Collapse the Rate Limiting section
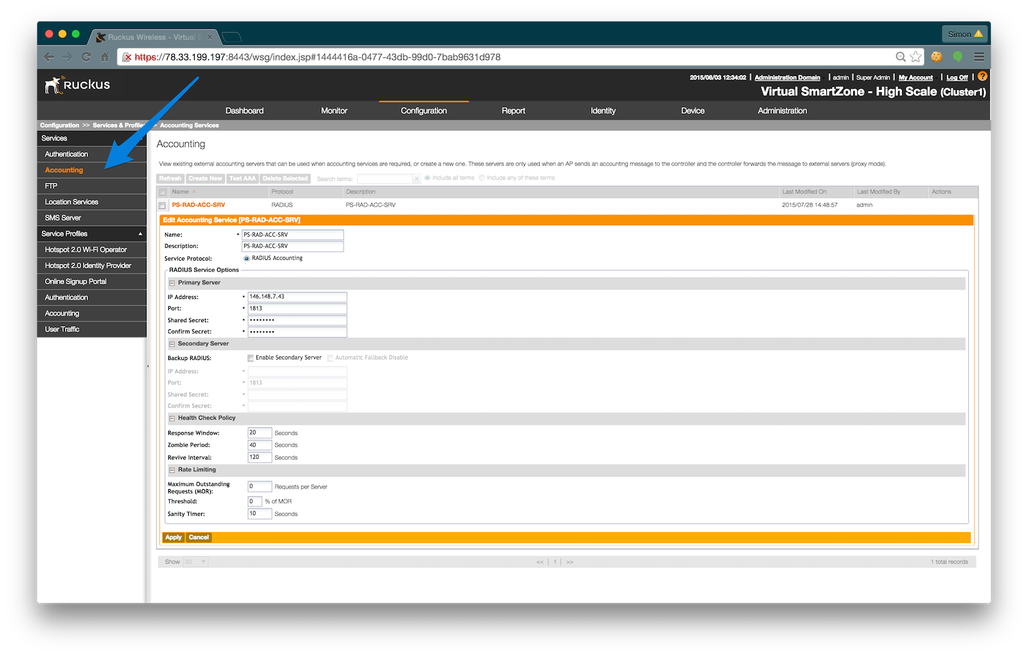1028x656 pixels. [x=172, y=470]
